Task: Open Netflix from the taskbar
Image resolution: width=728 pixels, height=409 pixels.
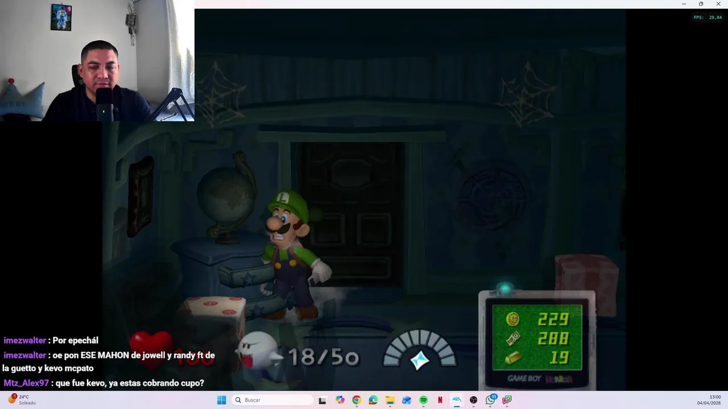Action: tap(440, 400)
